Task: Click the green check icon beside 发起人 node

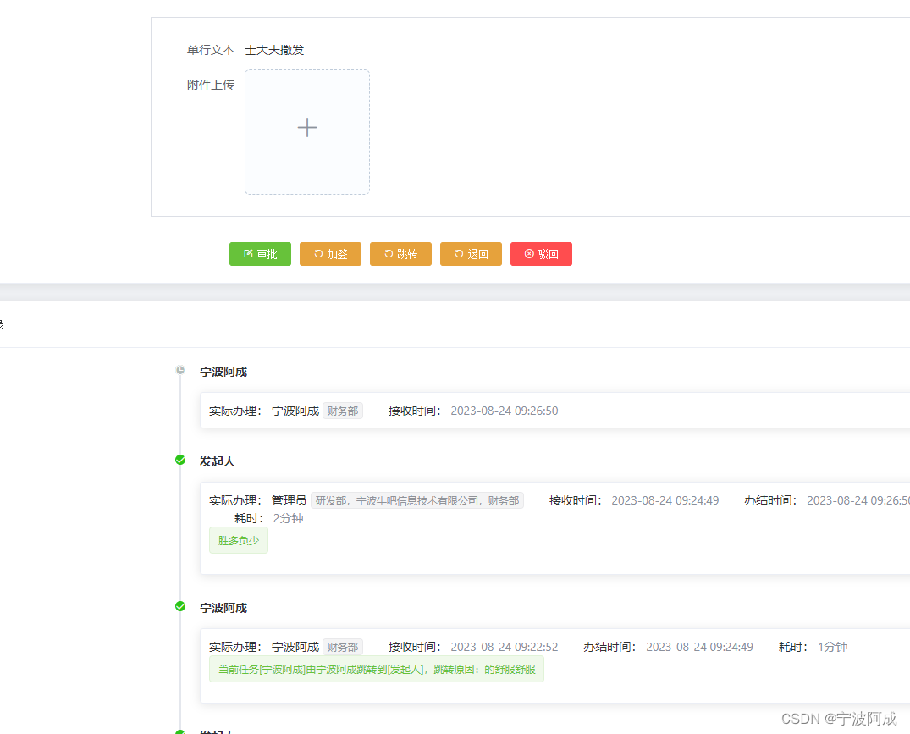Action: pyautogui.click(x=179, y=459)
